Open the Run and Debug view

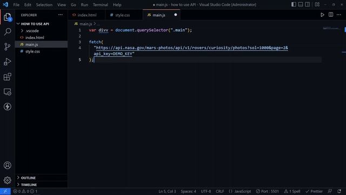pos(7,62)
